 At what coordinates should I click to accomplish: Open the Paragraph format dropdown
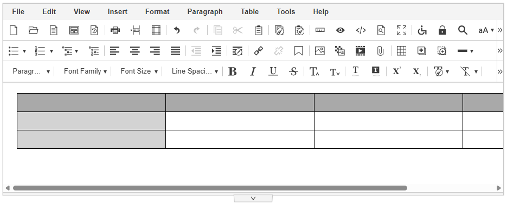(x=31, y=71)
